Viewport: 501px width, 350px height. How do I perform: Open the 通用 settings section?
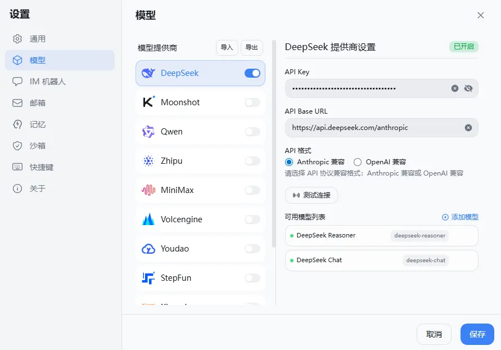(x=60, y=39)
